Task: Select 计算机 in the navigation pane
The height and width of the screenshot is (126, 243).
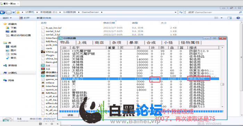Action: coord(12,73)
